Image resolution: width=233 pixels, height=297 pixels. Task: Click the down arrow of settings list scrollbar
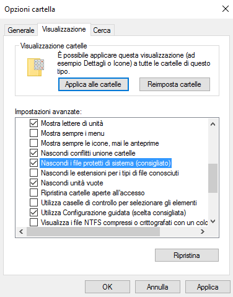(x=213, y=221)
